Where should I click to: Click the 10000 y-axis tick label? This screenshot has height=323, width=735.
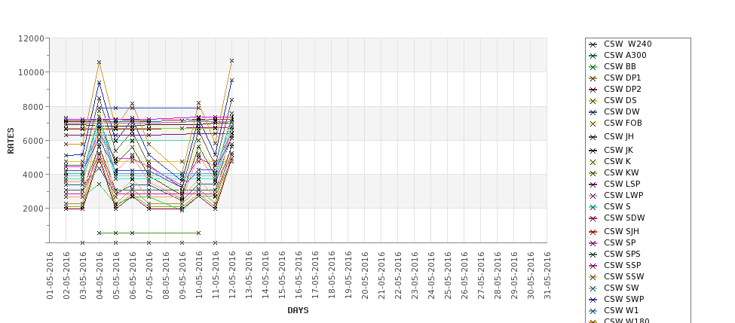point(32,72)
